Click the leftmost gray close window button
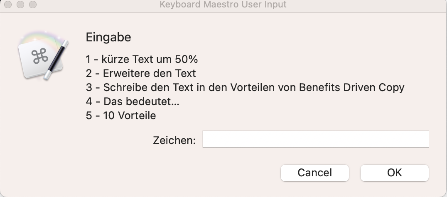447x197 pixels. 8,5
